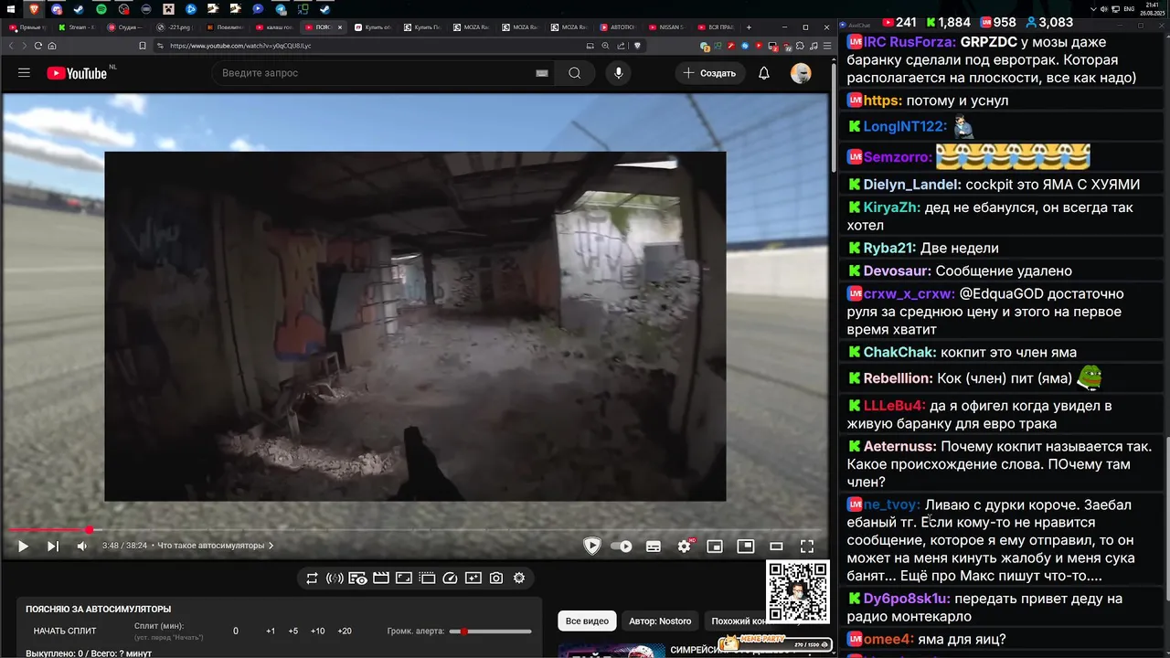
Task: Mute the video player volume
Action: [x=81, y=547]
